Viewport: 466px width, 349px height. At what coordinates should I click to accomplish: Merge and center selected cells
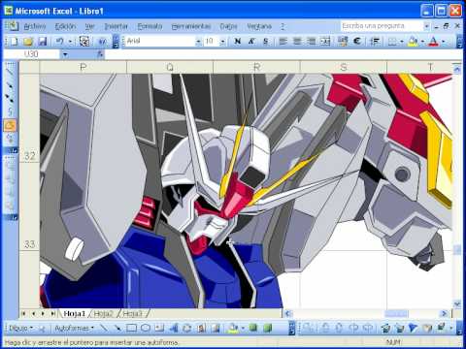point(325,41)
